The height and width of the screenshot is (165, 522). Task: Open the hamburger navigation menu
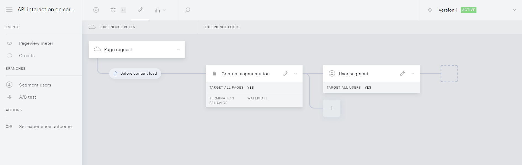pyautogui.click(x=9, y=10)
